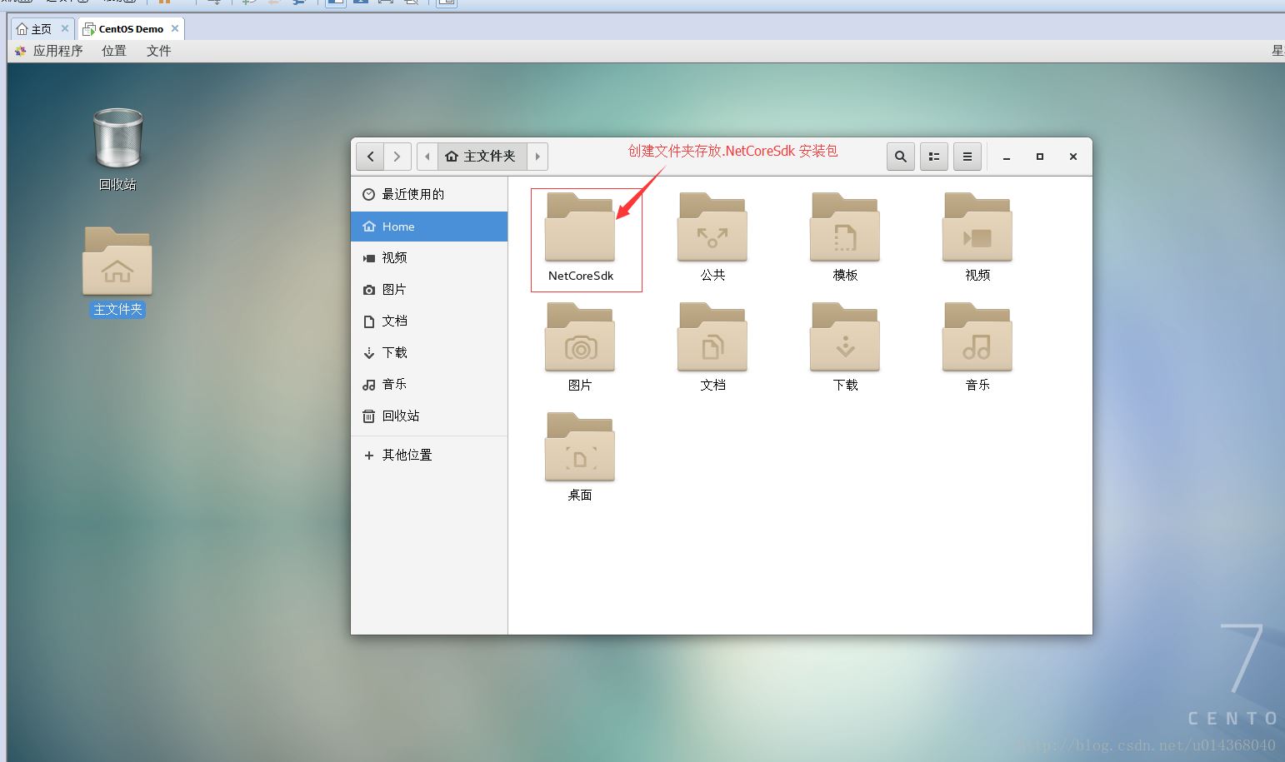Switch to the 主页 tab

pyautogui.click(x=37, y=27)
